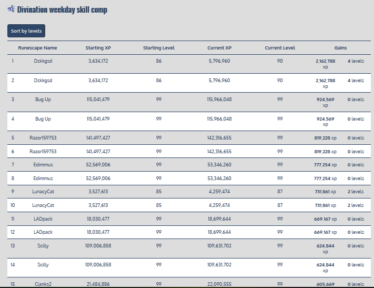The width and height of the screenshot is (374, 288).
Task: Click the 4 levels gain in rank 2 row
Action: coord(356,81)
